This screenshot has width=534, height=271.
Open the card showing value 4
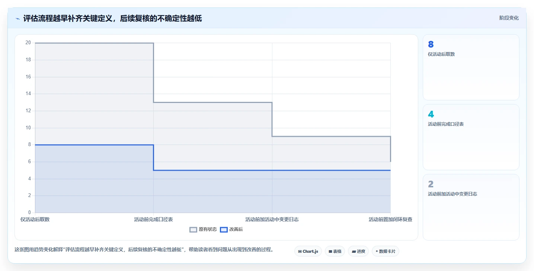pyautogui.click(x=471, y=137)
